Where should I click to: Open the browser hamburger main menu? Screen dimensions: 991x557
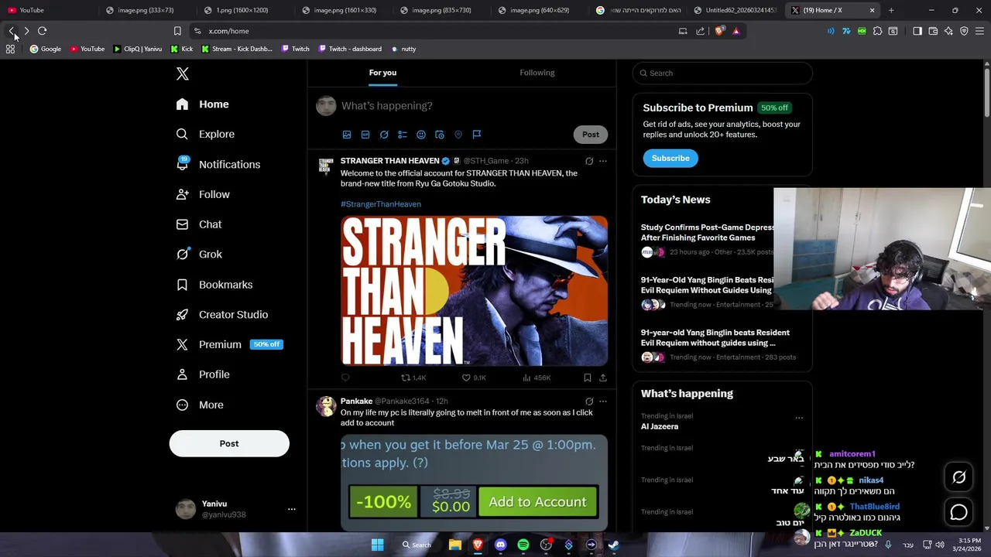[x=979, y=31]
